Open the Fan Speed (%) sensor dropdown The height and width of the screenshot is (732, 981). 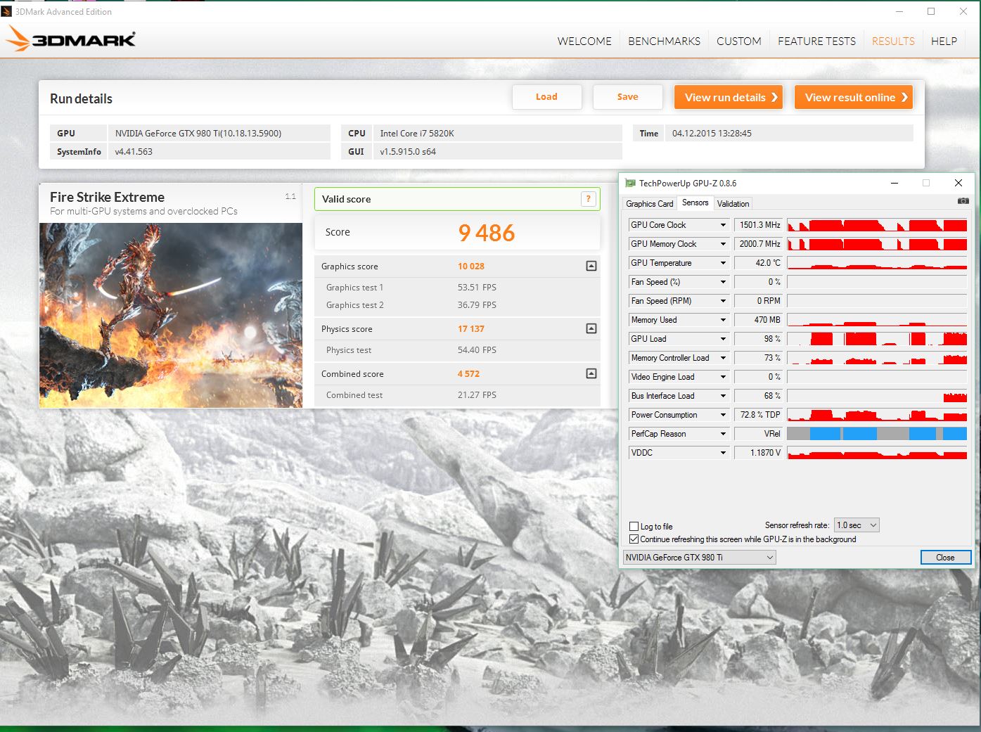[723, 282]
